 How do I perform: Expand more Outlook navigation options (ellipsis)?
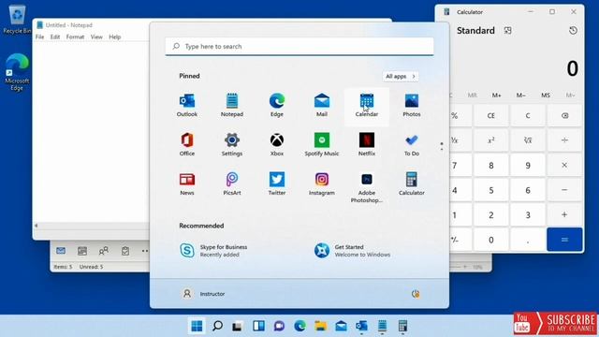145,251
